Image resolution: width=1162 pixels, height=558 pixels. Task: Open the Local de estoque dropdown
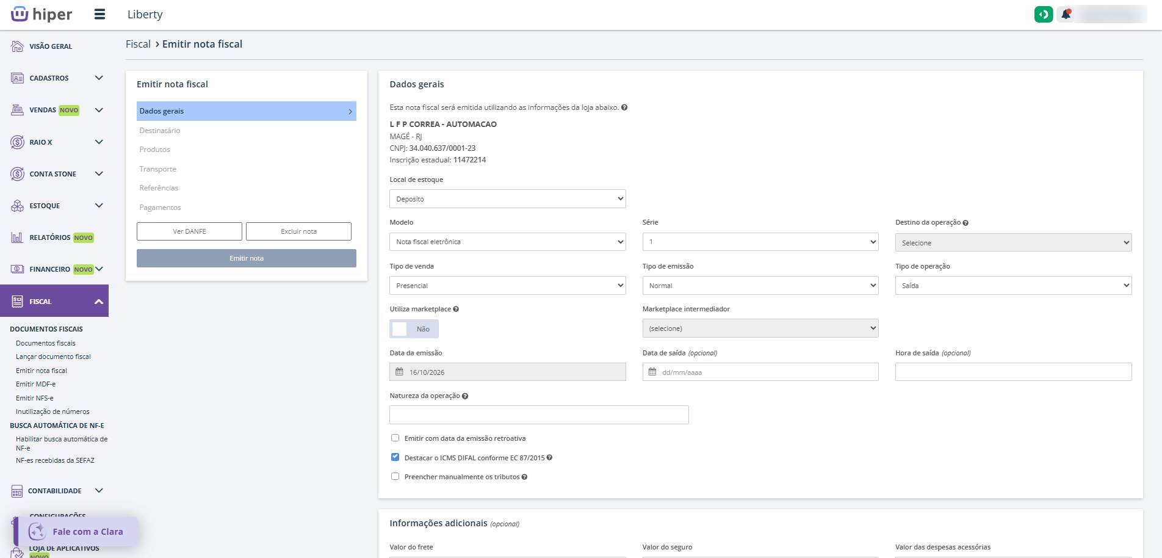[x=508, y=199]
